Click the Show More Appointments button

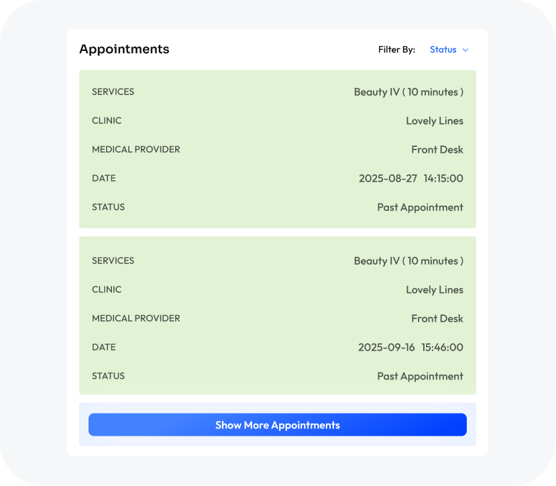[277, 425]
